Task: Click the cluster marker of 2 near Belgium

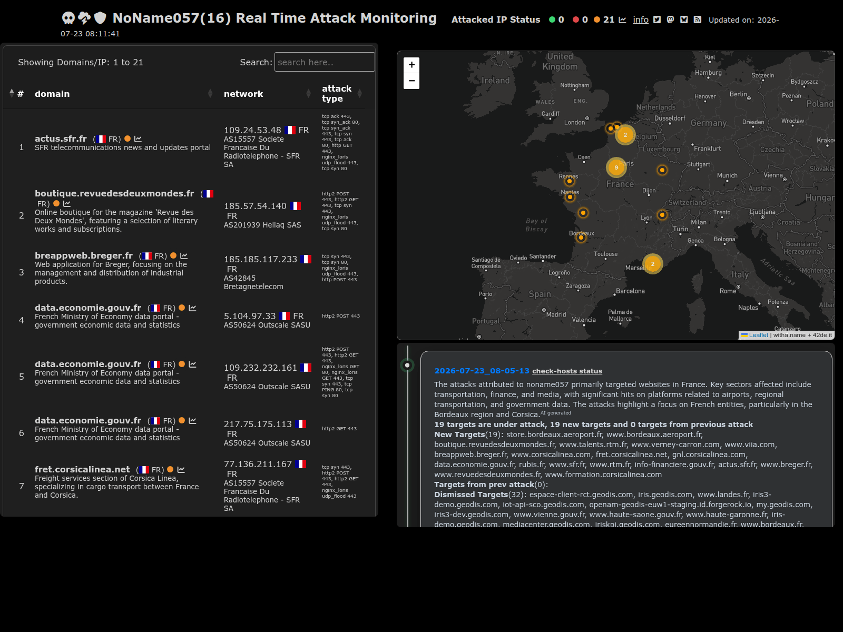Action: (625, 135)
